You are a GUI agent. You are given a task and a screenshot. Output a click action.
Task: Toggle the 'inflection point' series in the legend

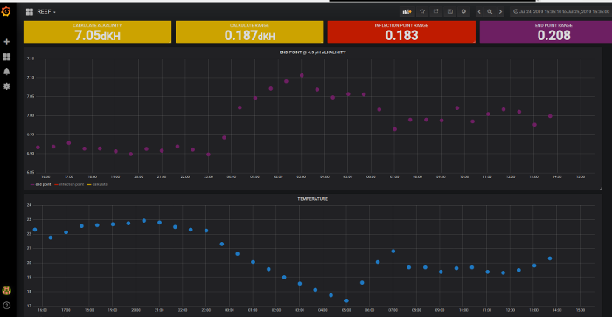point(72,184)
